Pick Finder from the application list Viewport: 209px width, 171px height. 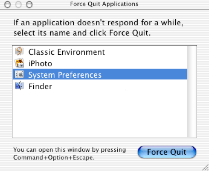(40, 86)
